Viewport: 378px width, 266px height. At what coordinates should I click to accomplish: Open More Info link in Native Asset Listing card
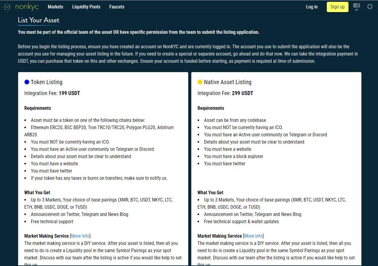pos(254,236)
